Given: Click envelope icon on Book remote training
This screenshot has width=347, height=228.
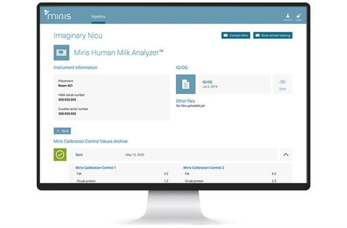Looking at the screenshot, I should pyautogui.click(x=257, y=35).
